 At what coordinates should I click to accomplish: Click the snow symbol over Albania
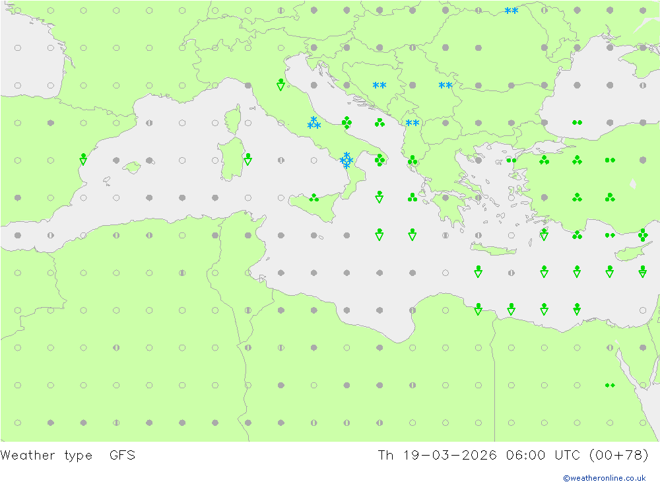(412, 123)
